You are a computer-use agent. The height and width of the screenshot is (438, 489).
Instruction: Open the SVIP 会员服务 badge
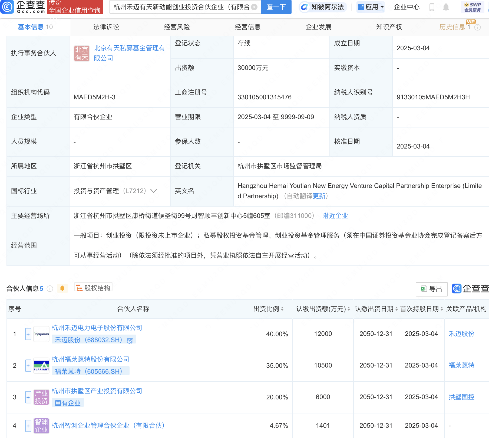(x=473, y=7)
